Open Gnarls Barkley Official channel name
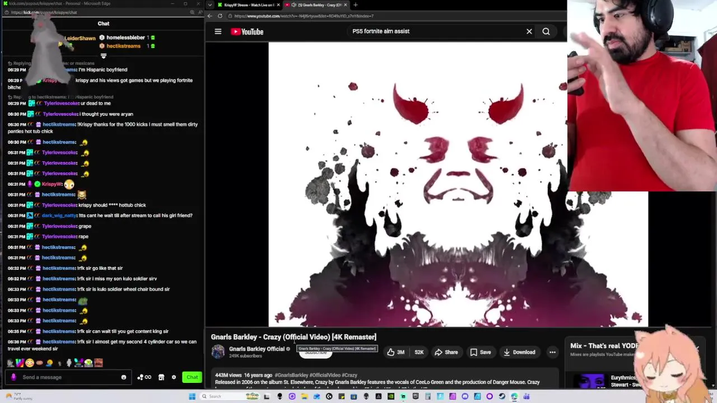 (257, 349)
